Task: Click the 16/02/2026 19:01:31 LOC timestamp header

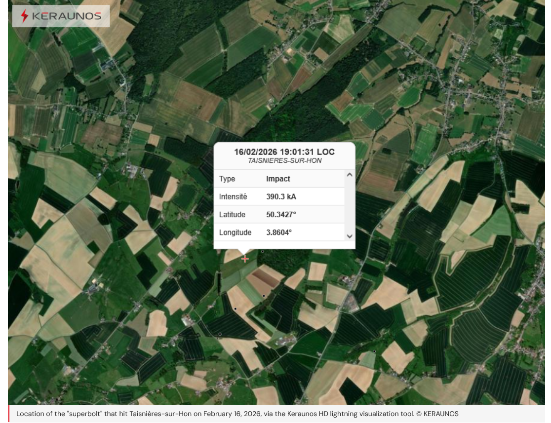Action: pyautogui.click(x=284, y=152)
